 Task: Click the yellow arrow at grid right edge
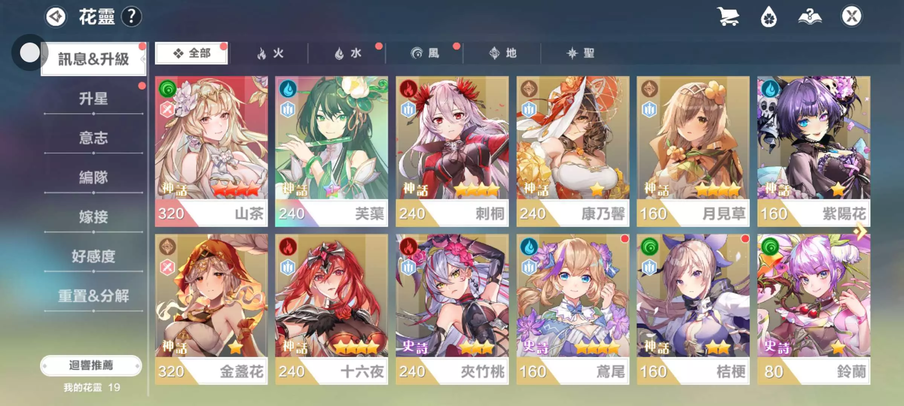click(860, 231)
